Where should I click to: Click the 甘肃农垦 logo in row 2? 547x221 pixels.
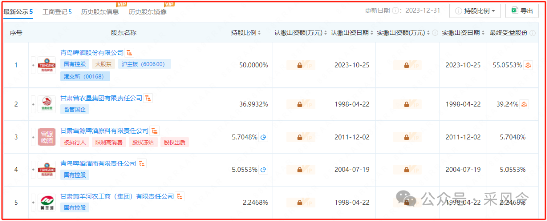pyautogui.click(x=47, y=104)
